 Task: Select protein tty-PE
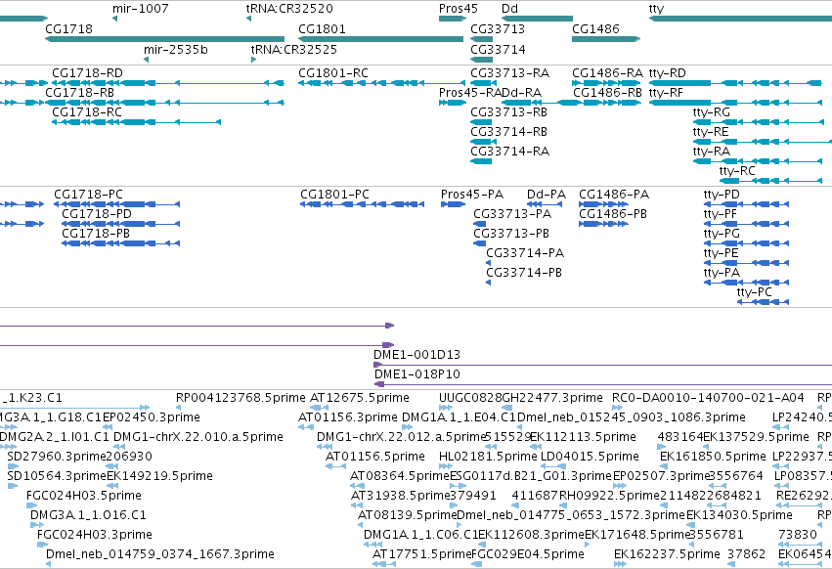747,263
